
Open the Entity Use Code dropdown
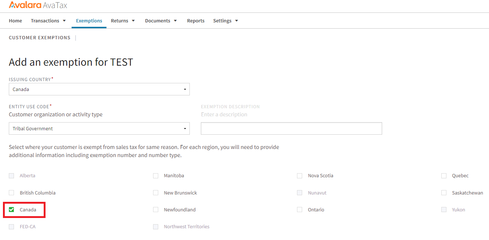pos(99,128)
